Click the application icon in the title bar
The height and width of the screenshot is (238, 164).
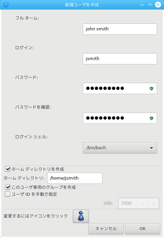6,5
